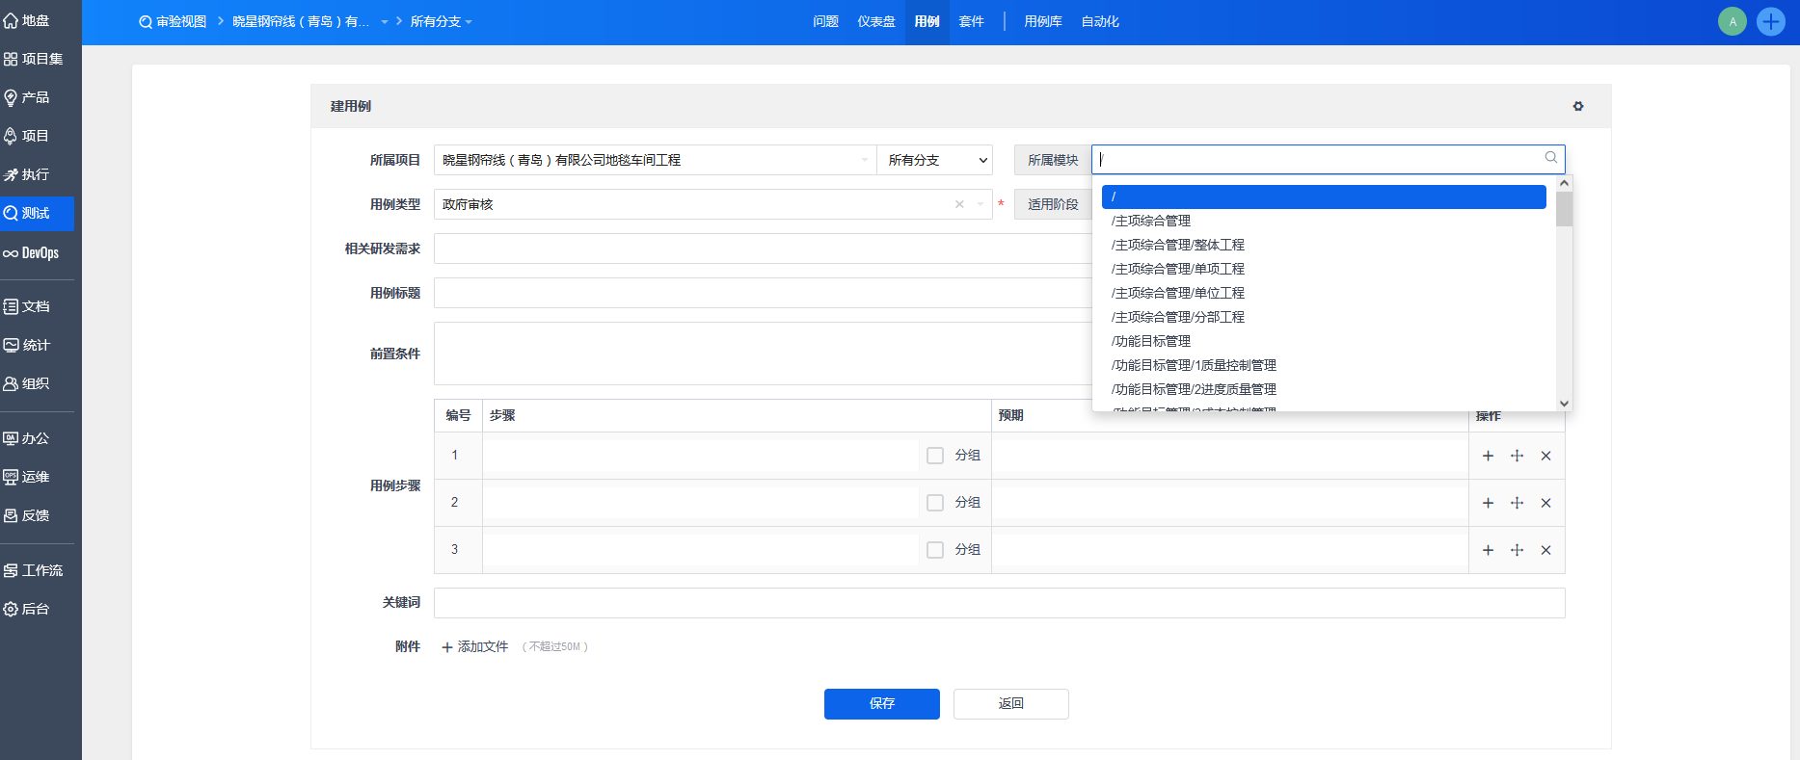
Task: Toggle 分组 checkbox in step 3 row
Action: coord(934,550)
